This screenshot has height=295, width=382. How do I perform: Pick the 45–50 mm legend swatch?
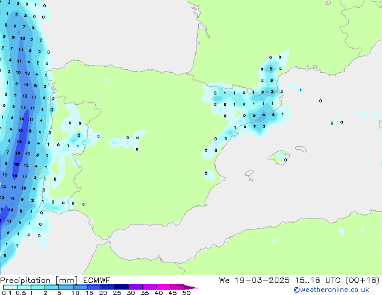point(177,287)
